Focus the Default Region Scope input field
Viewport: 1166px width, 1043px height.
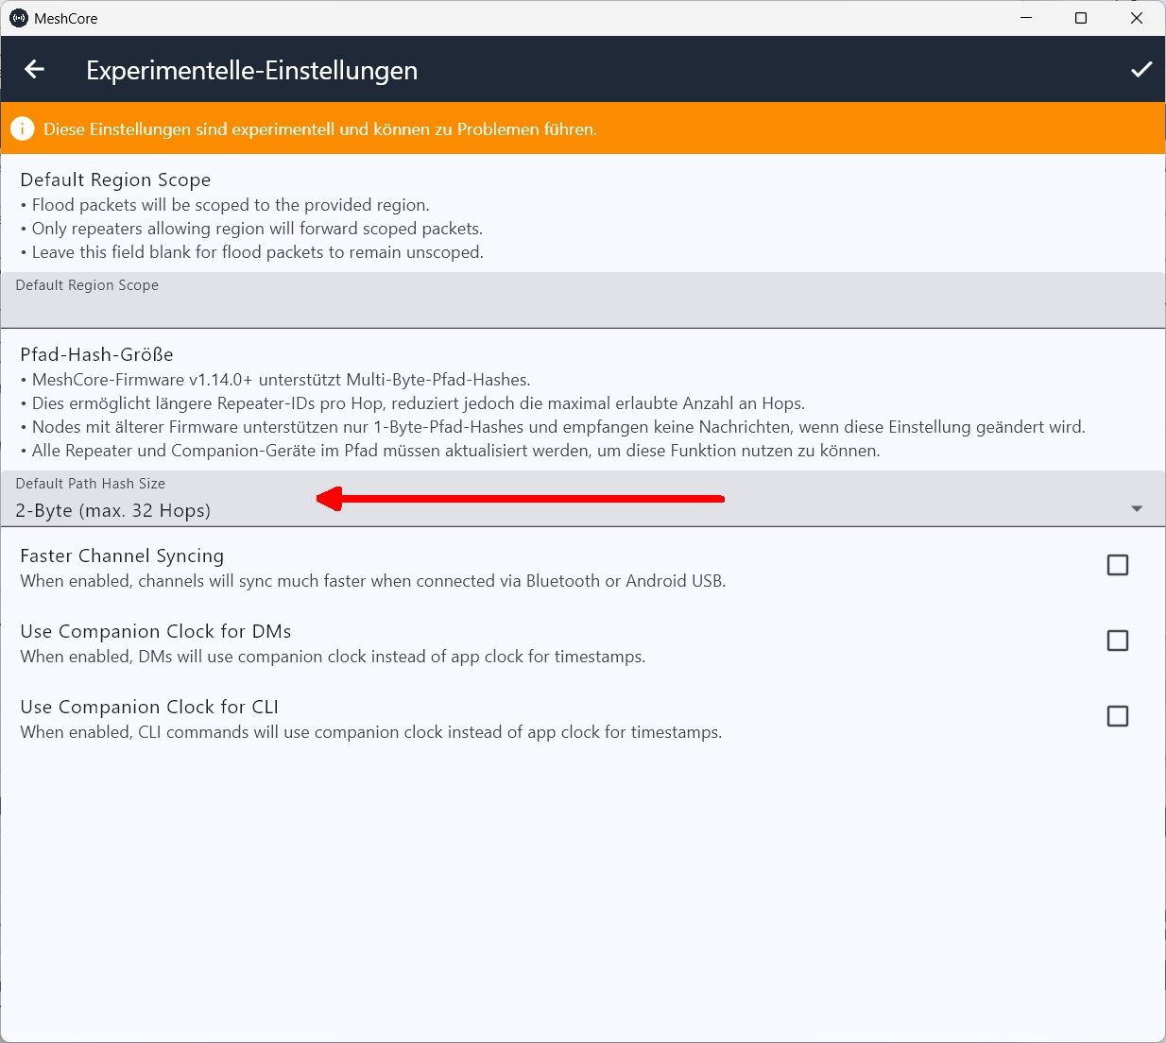pyautogui.click(x=583, y=300)
